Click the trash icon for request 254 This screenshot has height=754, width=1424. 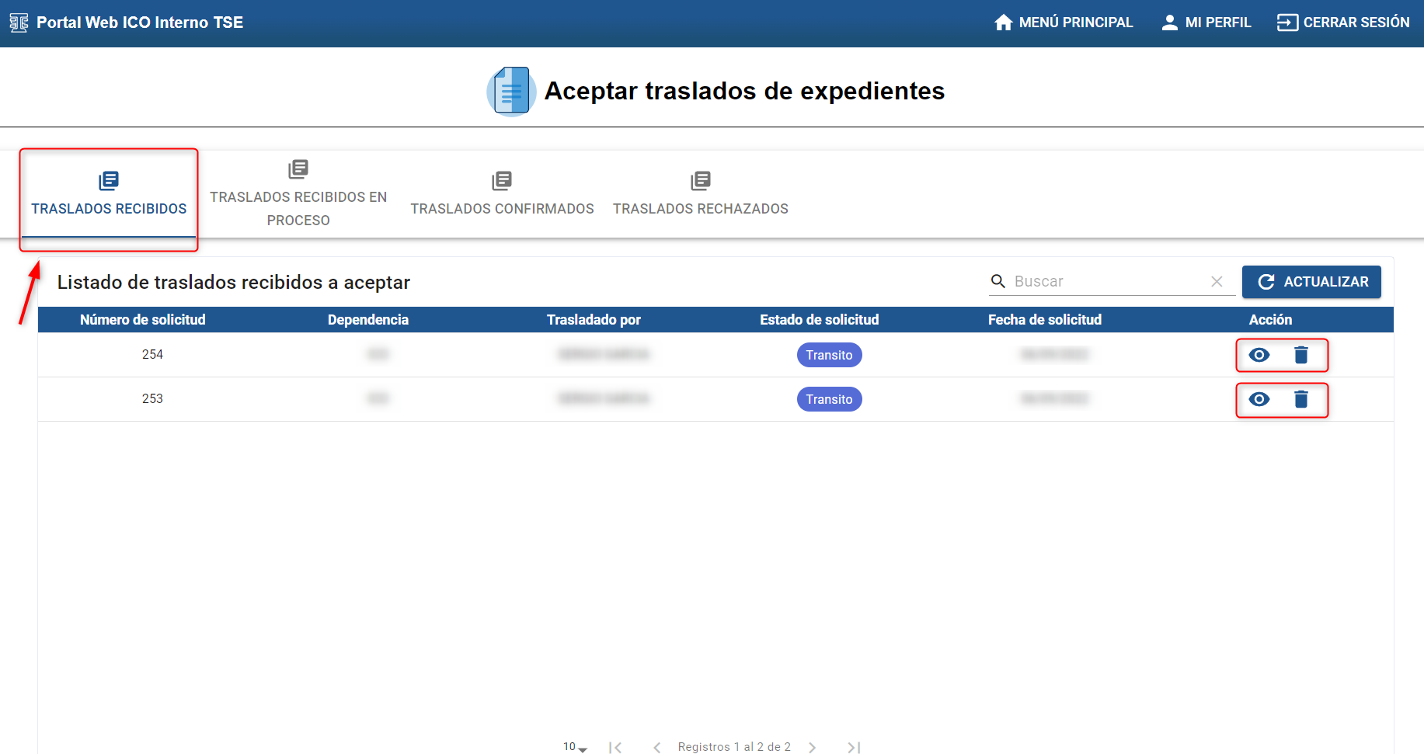click(x=1301, y=355)
